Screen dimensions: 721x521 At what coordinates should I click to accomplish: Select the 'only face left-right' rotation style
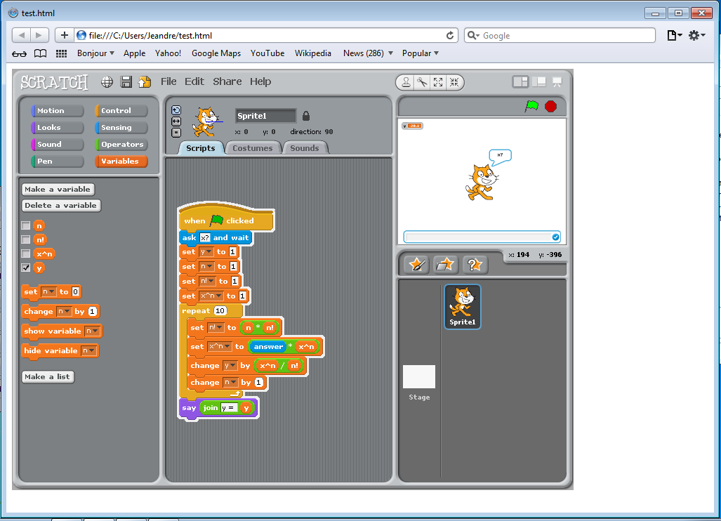pyautogui.click(x=176, y=121)
